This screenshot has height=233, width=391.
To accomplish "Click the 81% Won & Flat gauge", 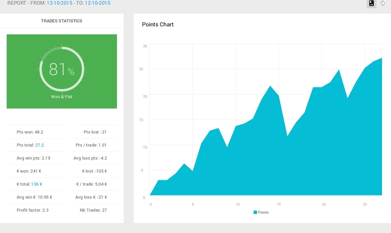I will point(62,69).
